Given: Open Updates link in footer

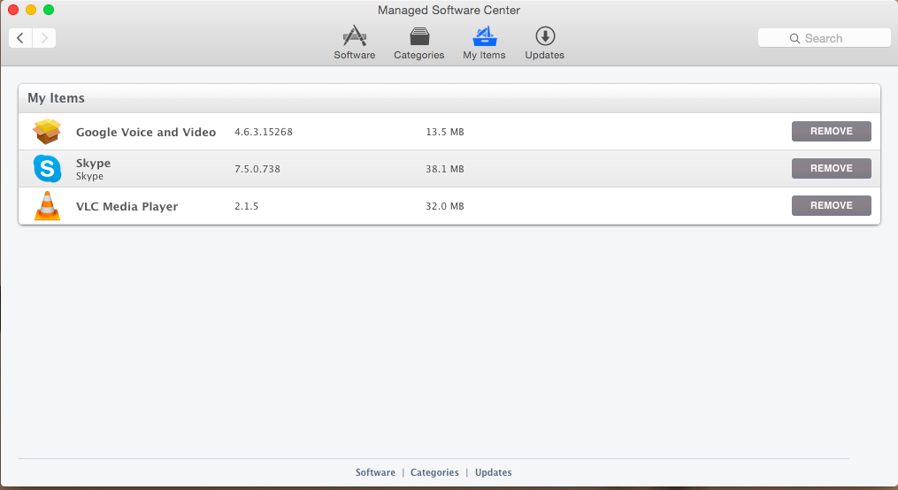Looking at the screenshot, I should tap(493, 472).
